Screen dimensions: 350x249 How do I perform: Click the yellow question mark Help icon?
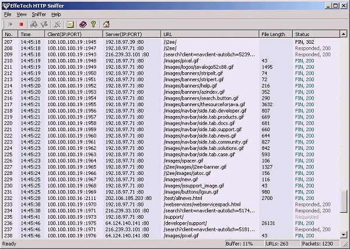point(93,24)
